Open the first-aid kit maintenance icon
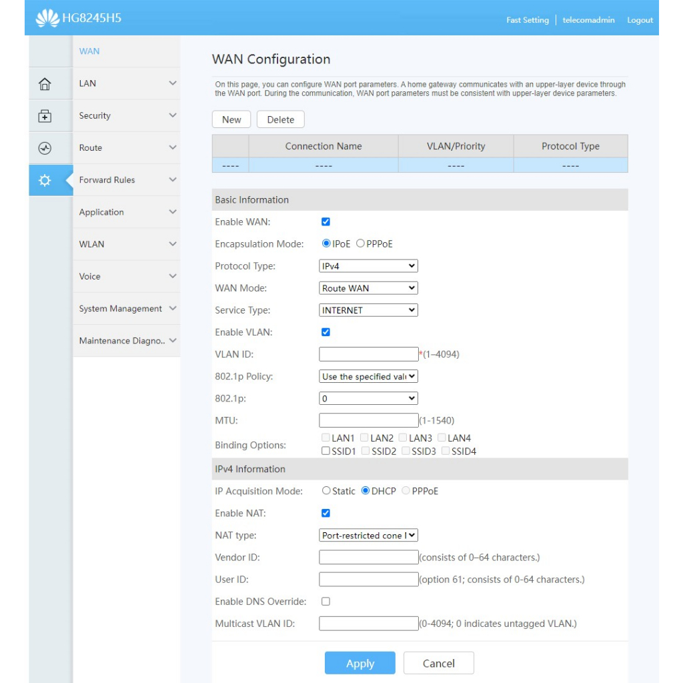Image resolution: width=683 pixels, height=683 pixels. 45,116
